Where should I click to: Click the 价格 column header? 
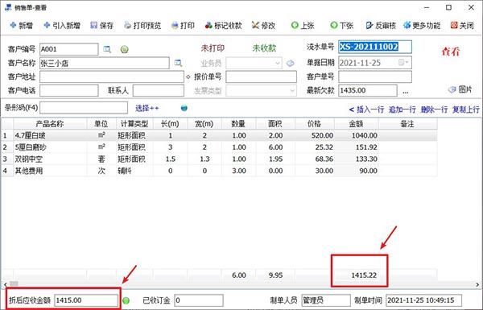[315, 124]
